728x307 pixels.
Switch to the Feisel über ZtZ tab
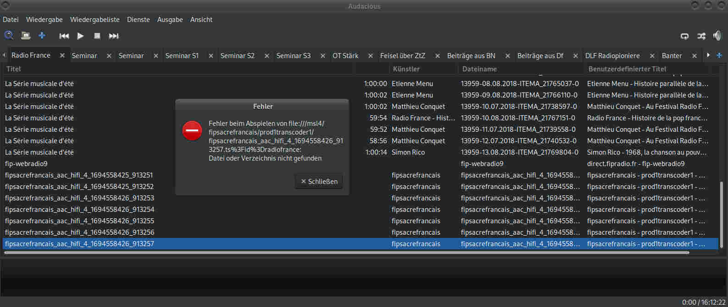pyautogui.click(x=403, y=56)
